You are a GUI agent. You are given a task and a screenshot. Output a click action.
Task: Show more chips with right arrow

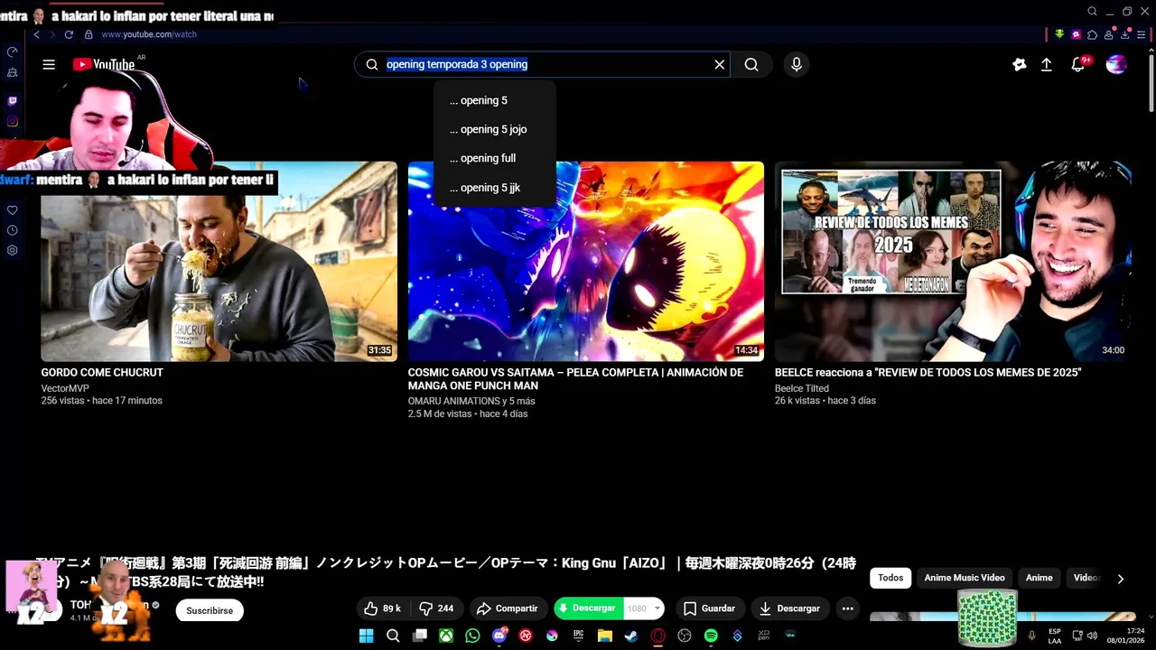pos(1120,579)
